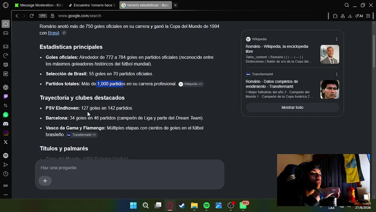Open Romário Wikipedia article source card
Viewport: 376px width, 212px height.
[x=277, y=49]
